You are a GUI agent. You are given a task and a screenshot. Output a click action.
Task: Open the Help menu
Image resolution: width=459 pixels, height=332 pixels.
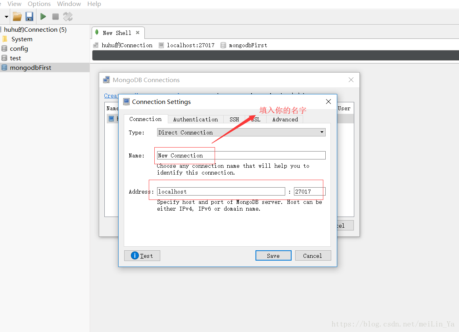pos(94,4)
